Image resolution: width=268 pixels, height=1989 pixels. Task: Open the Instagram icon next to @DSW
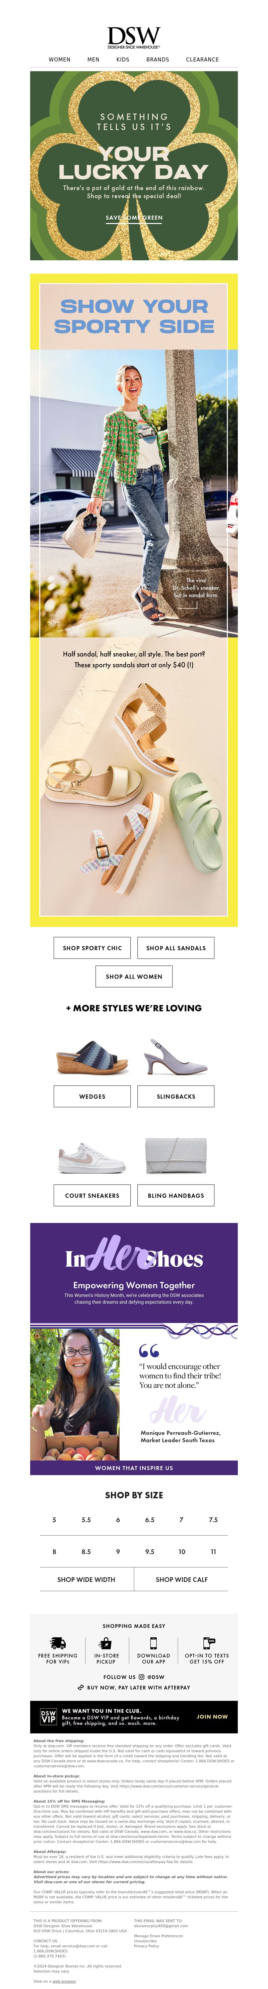tap(141, 1676)
